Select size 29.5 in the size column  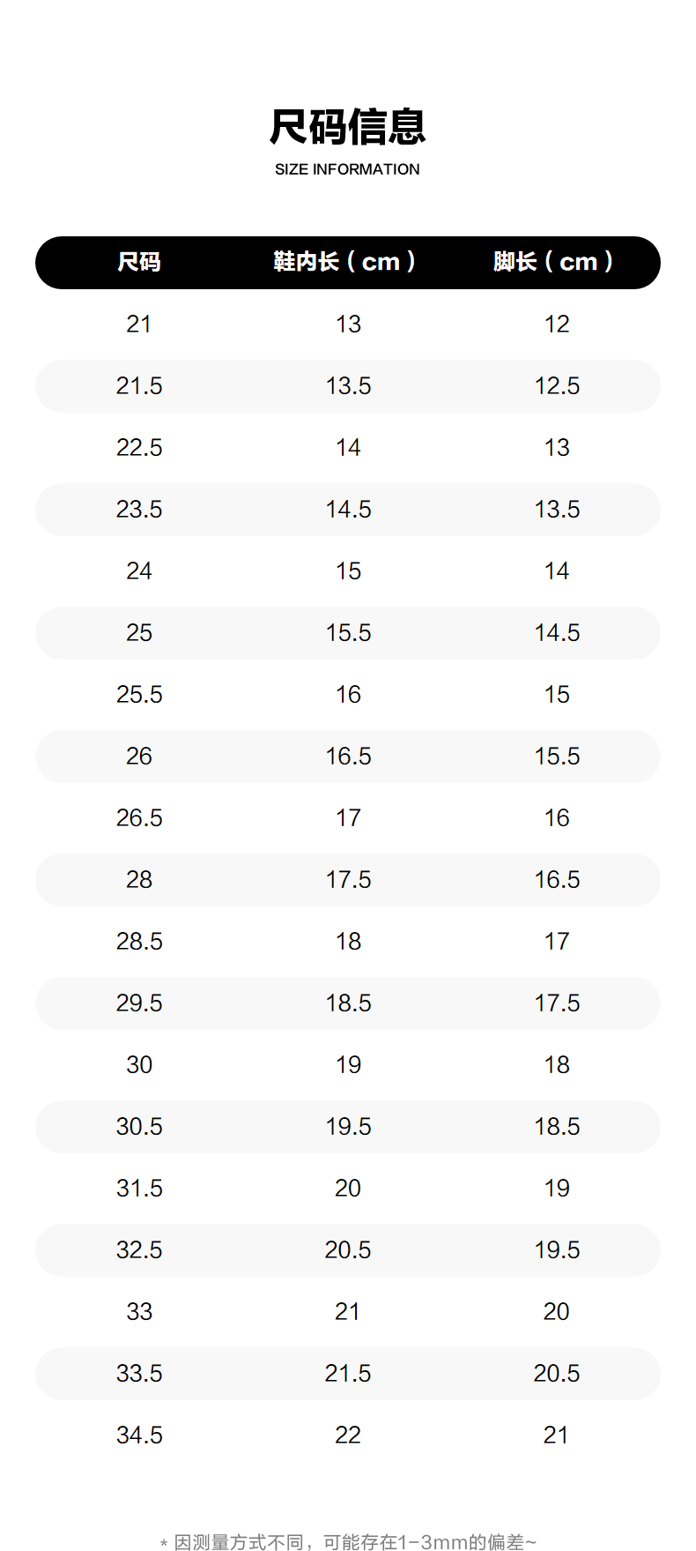pyautogui.click(x=139, y=1003)
